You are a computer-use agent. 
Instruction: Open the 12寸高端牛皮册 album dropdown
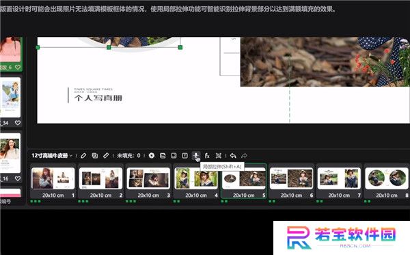[52, 156]
